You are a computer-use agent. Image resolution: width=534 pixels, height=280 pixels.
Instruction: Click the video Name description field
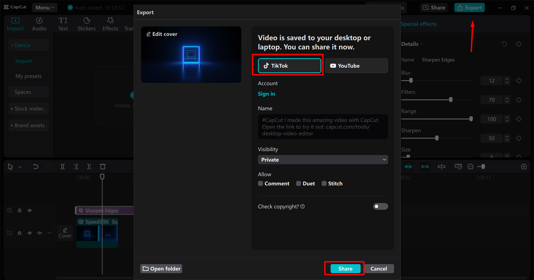[x=323, y=126]
